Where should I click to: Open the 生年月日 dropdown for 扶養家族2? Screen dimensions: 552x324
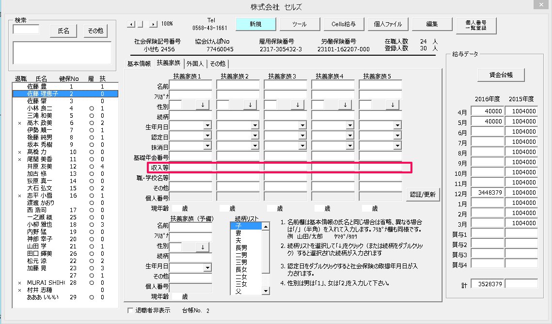255,125
